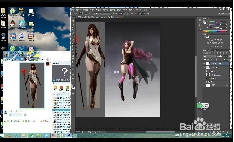Click the font 'A' icon in QQ chat
The width and height of the screenshot is (234, 142).
(5, 121)
